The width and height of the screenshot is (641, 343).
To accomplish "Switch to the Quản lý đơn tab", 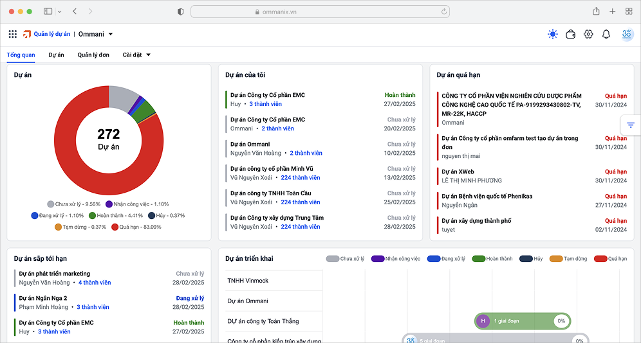I will (x=93, y=55).
